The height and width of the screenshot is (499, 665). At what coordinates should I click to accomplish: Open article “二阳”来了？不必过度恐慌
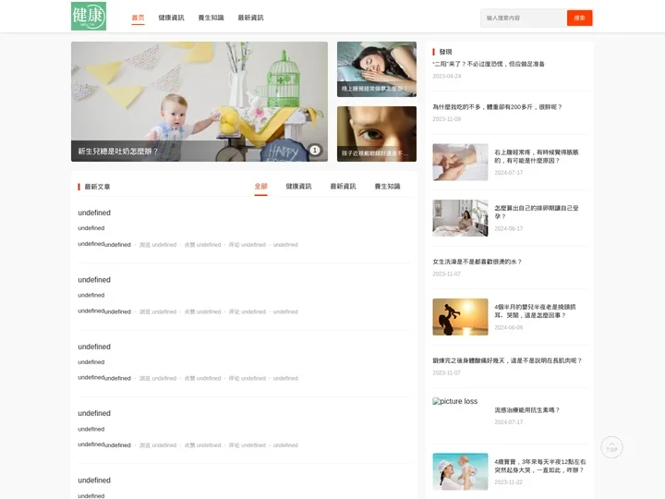tap(489, 64)
